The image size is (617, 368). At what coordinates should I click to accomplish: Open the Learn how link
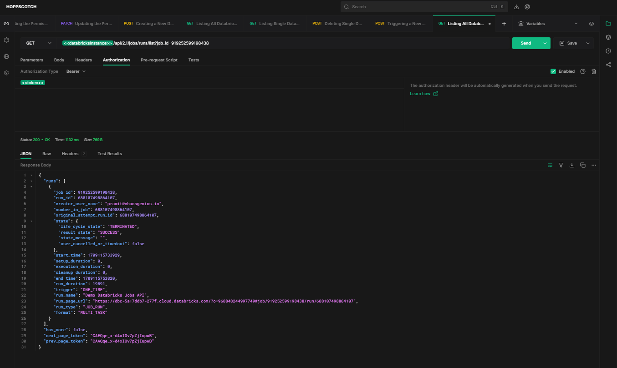420,93
